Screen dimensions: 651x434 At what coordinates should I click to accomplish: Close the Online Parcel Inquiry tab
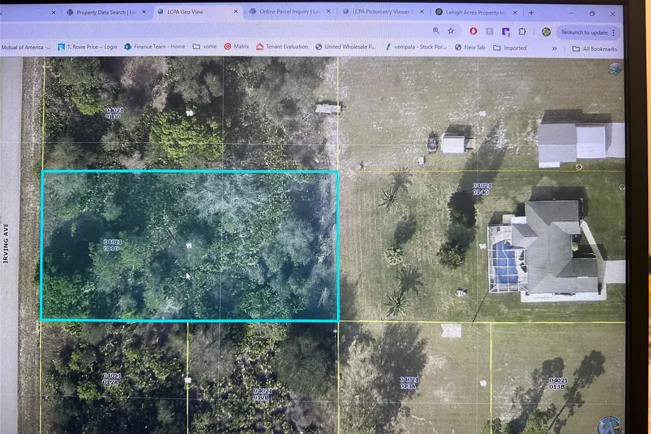329,11
